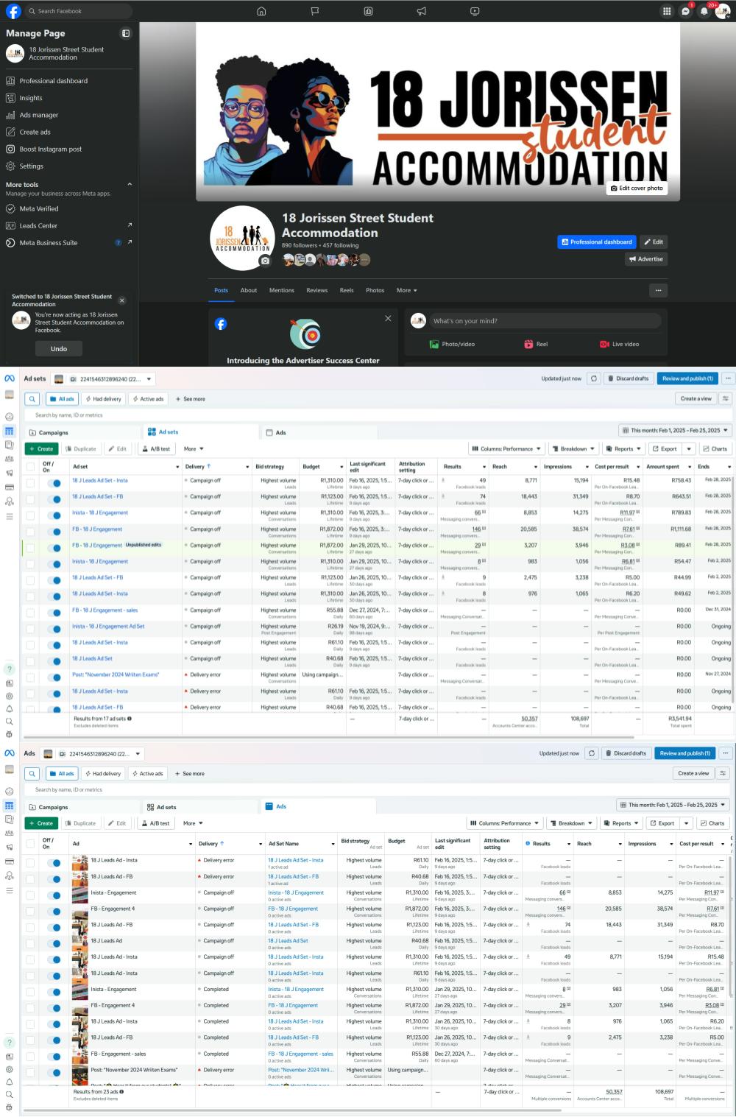Screen dimensions: 736x1117
Task: Open Ads manager from sidebar
Action: coord(38,115)
